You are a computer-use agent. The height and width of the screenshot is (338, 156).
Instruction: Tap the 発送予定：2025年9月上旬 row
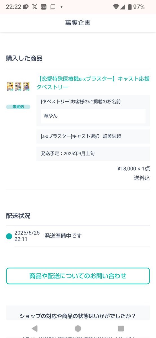(93, 154)
